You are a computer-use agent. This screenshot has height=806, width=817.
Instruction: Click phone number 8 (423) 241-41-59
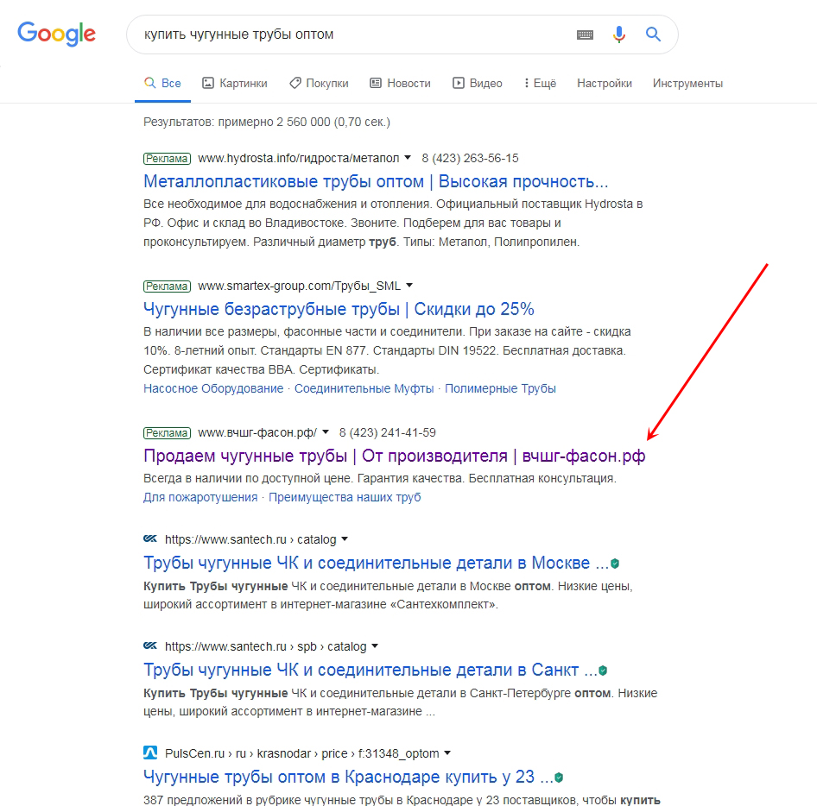[x=388, y=432]
